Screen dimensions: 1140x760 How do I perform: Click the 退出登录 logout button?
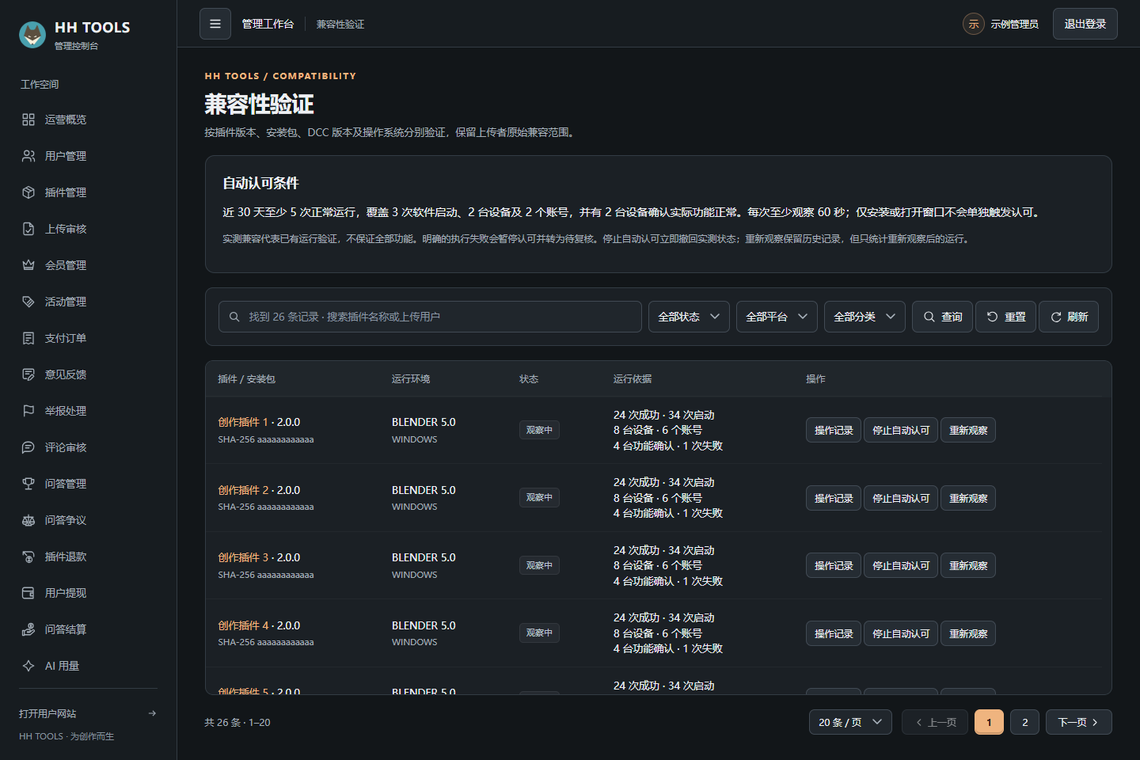point(1085,24)
